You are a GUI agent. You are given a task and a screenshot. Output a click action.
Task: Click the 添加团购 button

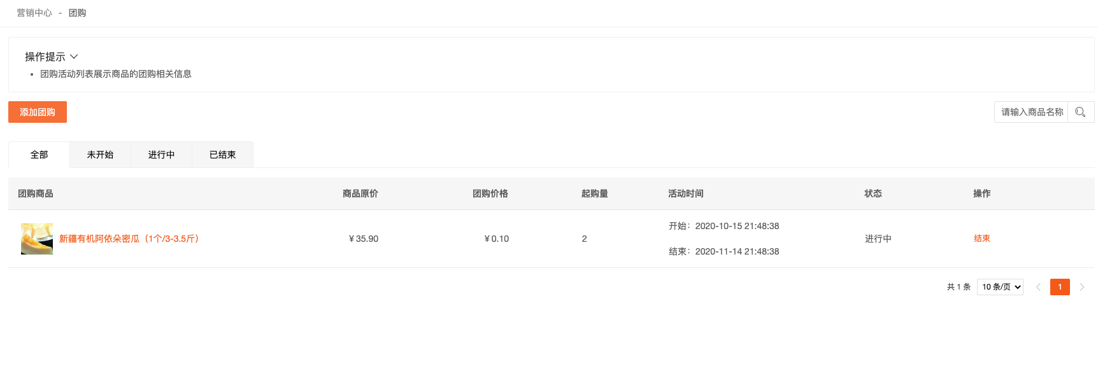pos(38,112)
